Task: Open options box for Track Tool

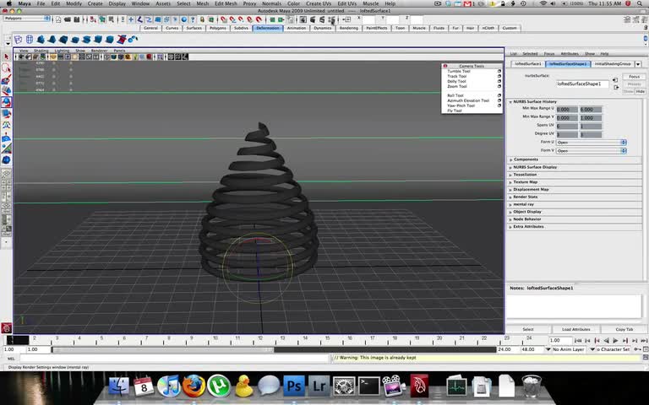Action: (x=499, y=76)
